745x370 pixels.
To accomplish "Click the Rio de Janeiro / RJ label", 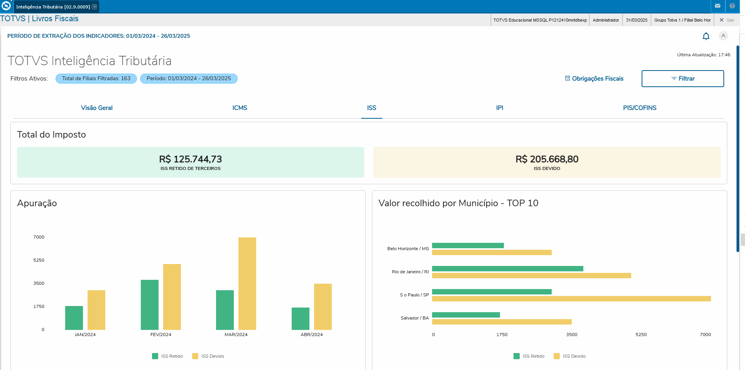I will 411,272.
